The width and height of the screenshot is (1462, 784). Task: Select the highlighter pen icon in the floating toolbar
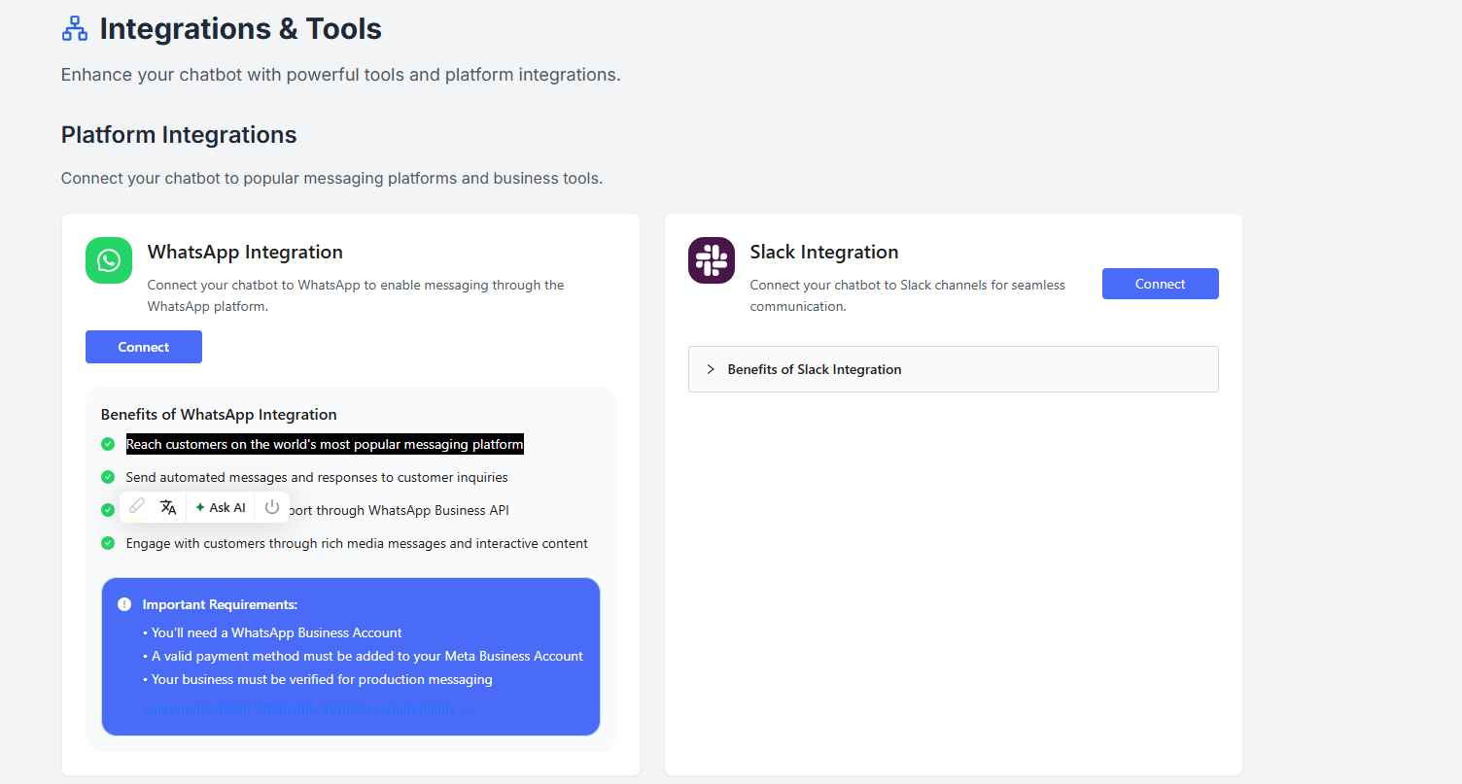(136, 506)
